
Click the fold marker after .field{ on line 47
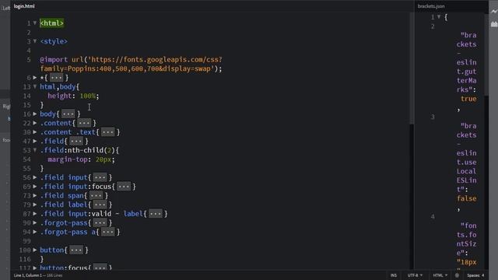coord(76,141)
